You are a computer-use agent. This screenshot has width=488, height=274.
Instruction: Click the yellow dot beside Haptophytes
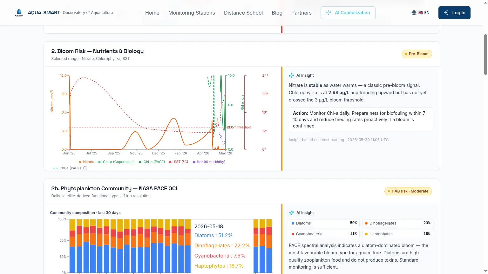pyautogui.click(x=366, y=234)
